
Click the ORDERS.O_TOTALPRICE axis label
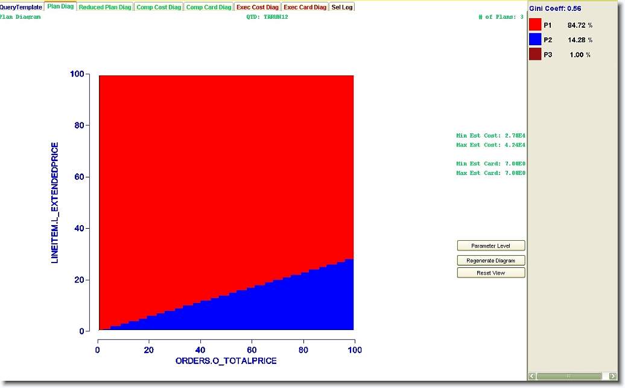(226, 361)
